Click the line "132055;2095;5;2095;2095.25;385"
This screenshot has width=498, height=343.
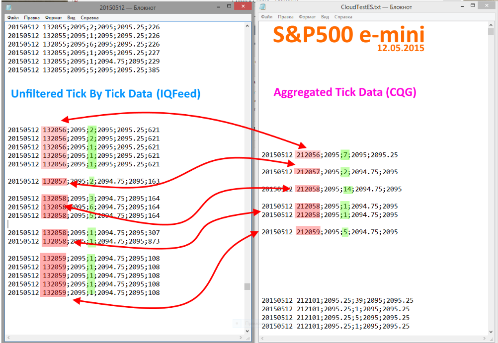(84, 70)
